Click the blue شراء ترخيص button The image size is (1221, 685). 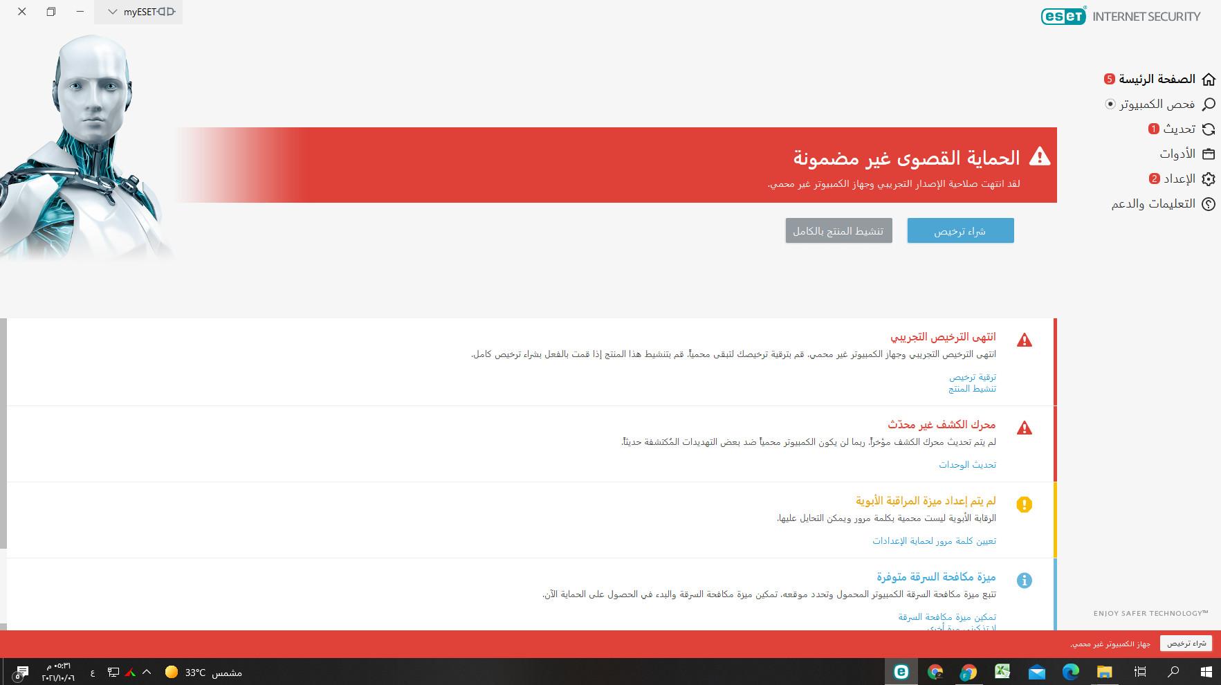[960, 230]
